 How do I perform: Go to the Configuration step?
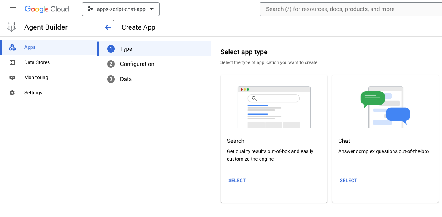click(137, 64)
